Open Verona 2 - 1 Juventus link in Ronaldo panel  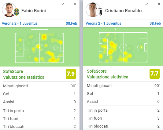(103, 23)
